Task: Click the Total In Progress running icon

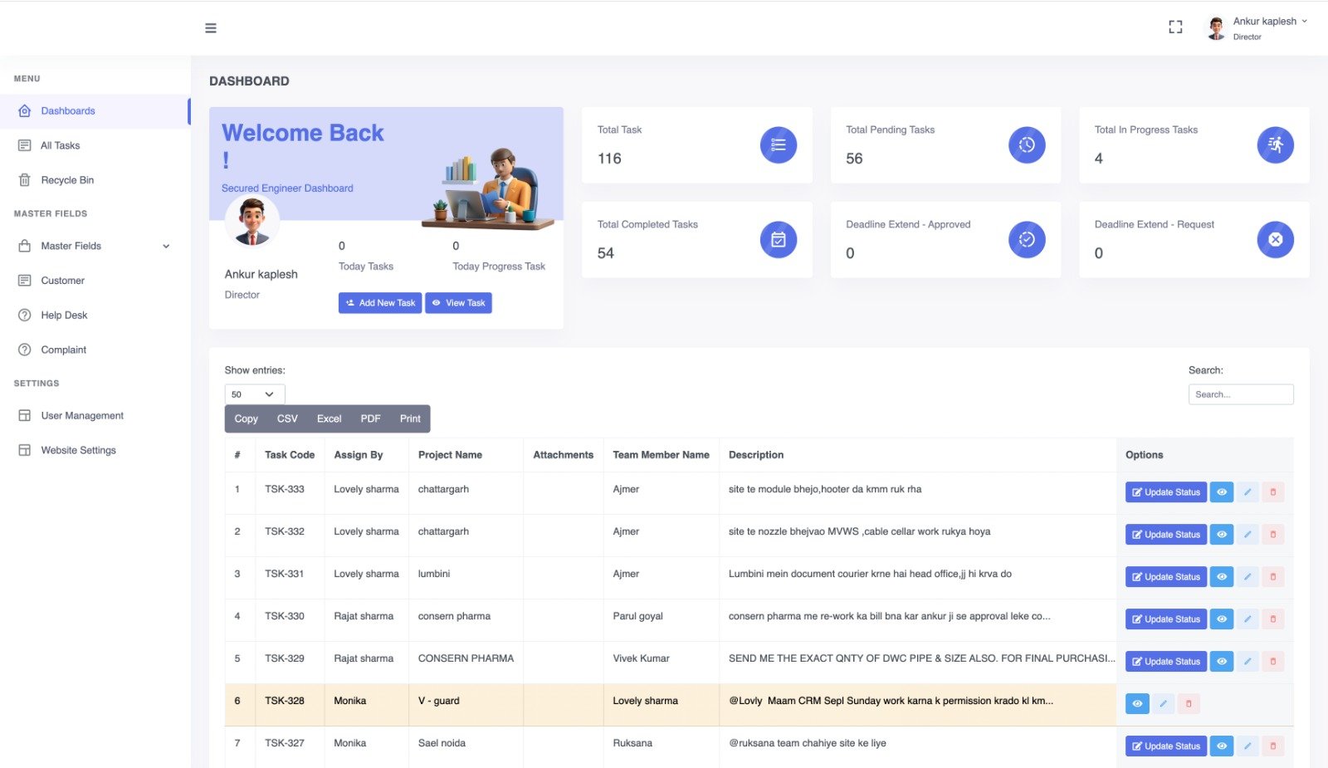Action: pos(1275,145)
